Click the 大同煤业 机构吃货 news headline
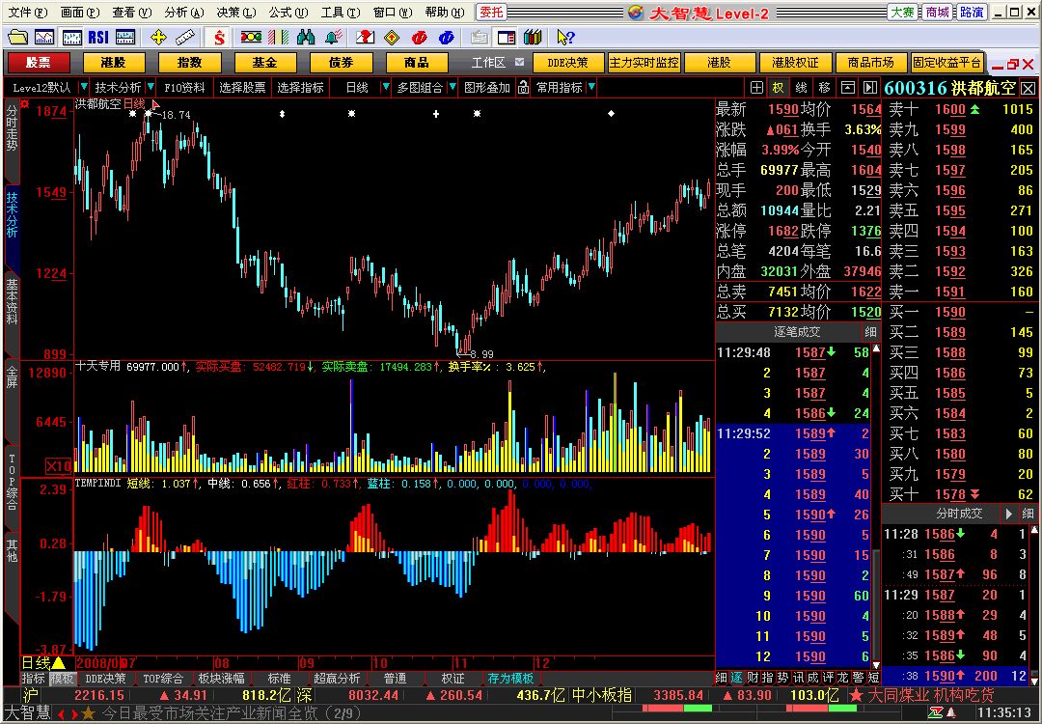Image resolution: width=1042 pixels, height=724 pixels. tap(931, 695)
